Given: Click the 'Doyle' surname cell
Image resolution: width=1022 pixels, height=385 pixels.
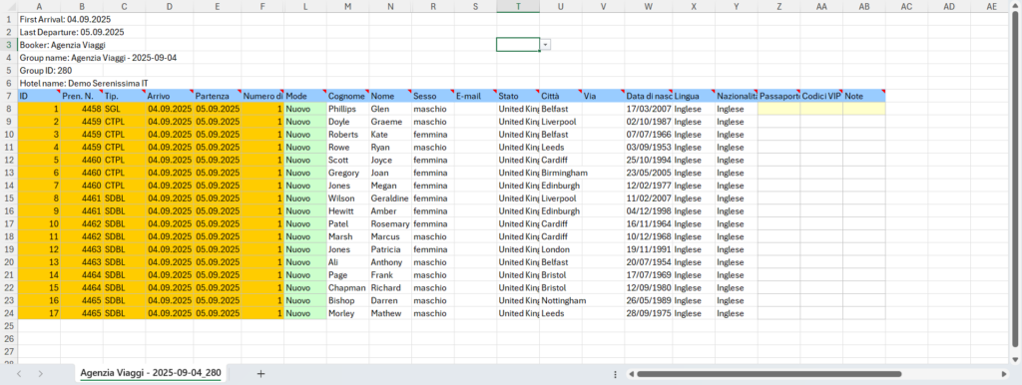Looking at the screenshot, I should point(347,121).
